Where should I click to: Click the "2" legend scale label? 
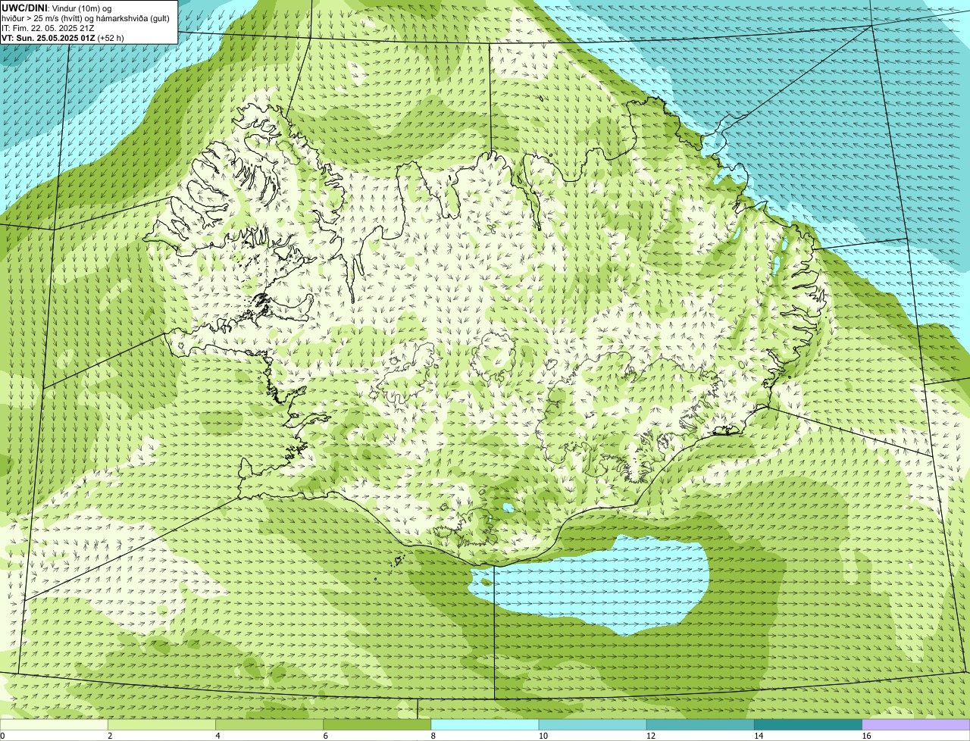tap(110, 736)
